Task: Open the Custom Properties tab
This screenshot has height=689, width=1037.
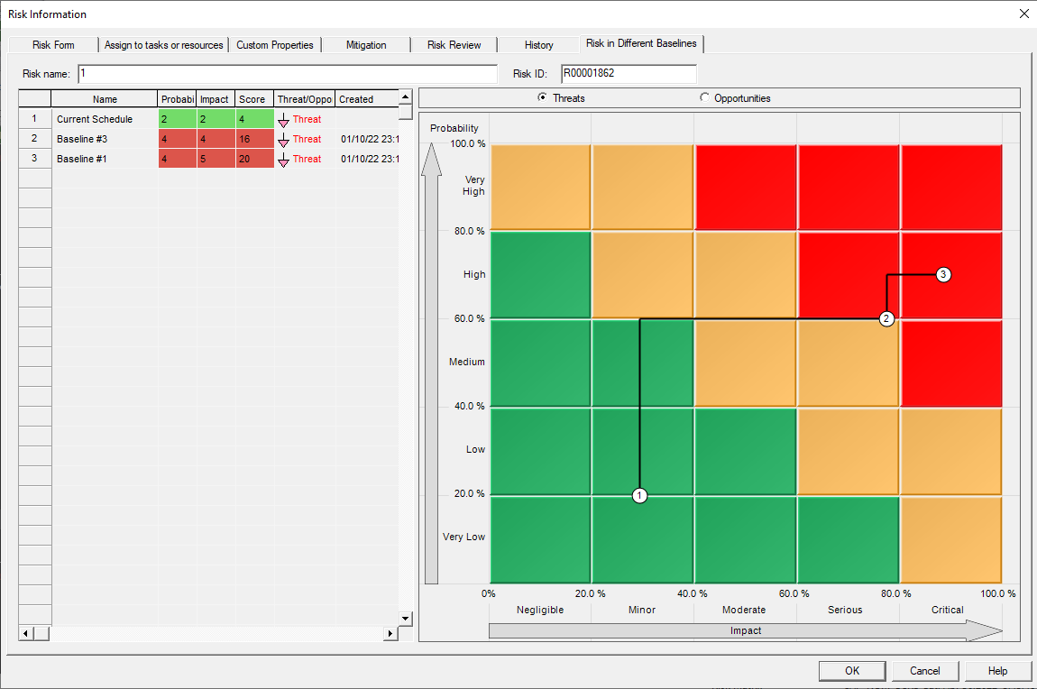Action: pos(275,45)
